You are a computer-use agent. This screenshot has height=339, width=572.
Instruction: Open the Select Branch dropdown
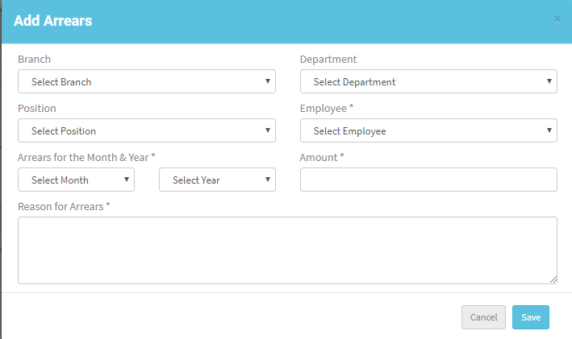[147, 81]
